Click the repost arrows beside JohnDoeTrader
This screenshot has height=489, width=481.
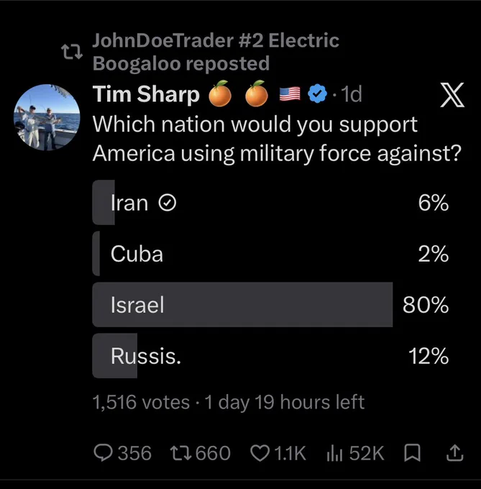[72, 52]
